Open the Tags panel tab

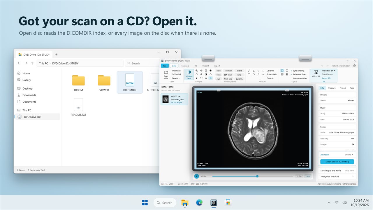tap(352, 88)
